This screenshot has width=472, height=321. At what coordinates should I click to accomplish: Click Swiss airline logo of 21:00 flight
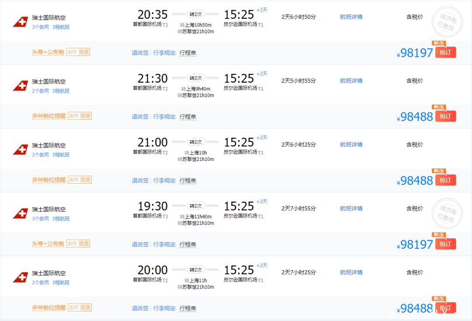coord(20,150)
